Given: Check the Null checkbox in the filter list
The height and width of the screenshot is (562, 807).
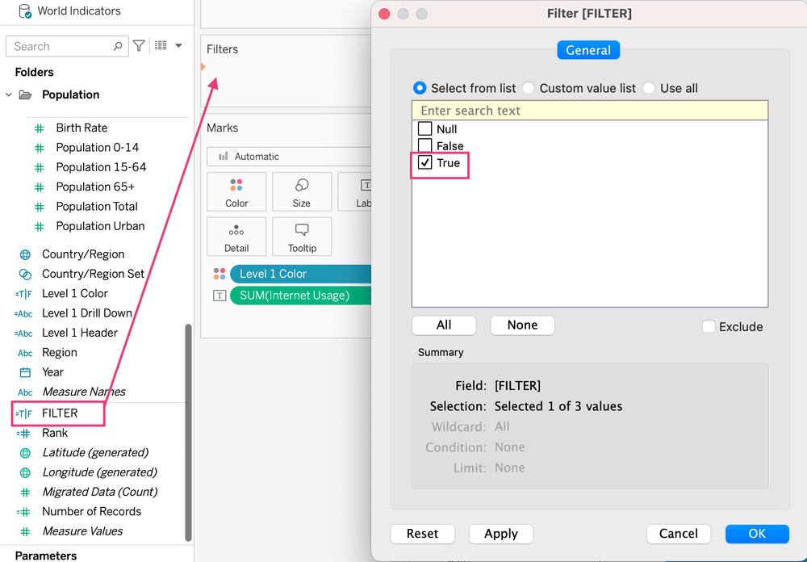Looking at the screenshot, I should [x=425, y=128].
